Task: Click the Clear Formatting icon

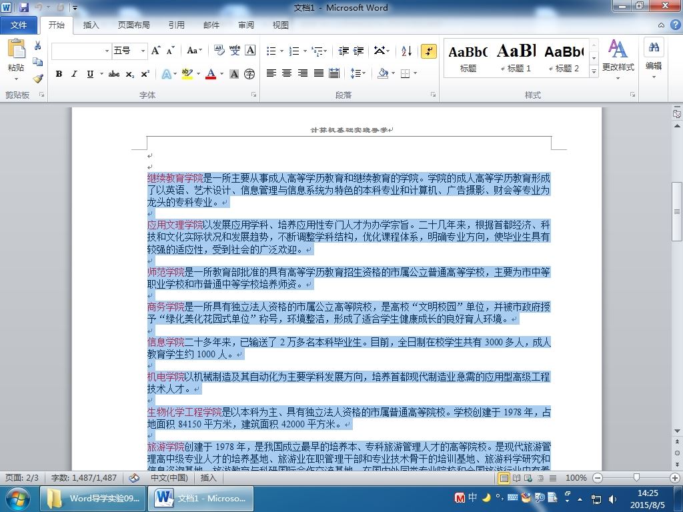Action: (x=219, y=51)
